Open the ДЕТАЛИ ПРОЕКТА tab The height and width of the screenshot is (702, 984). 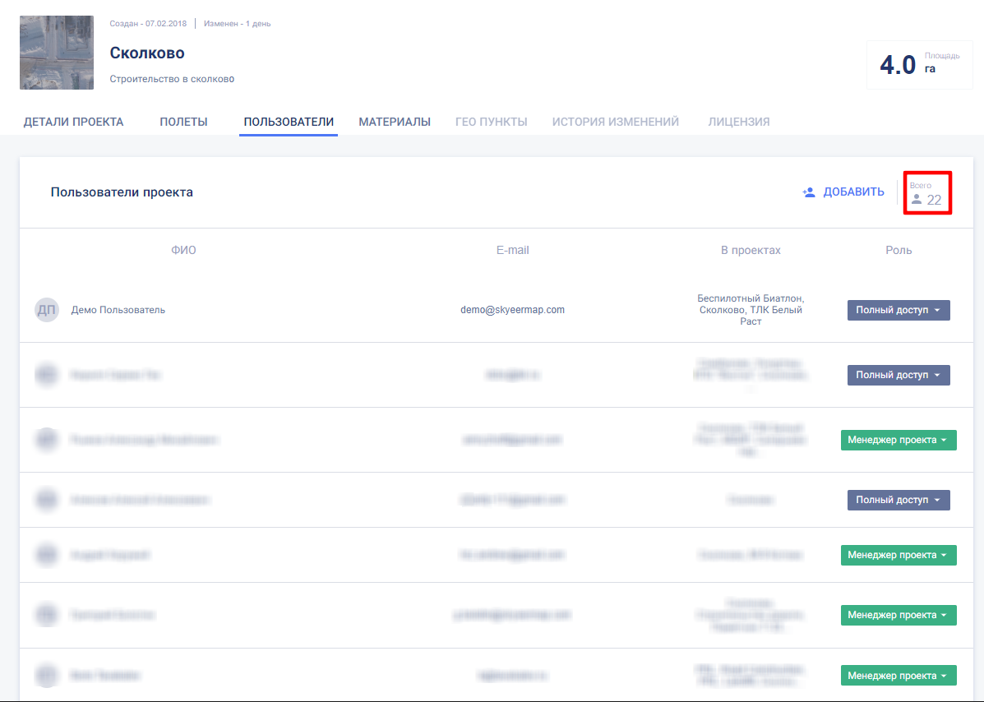point(73,122)
